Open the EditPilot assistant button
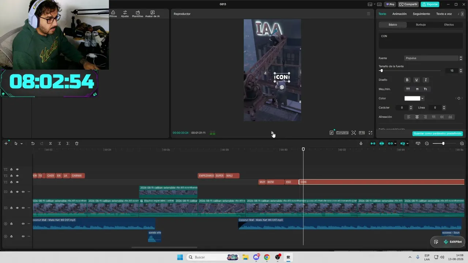 tap(453, 242)
